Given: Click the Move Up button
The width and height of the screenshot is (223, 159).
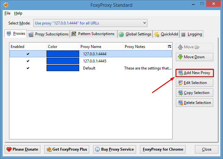Looking at the screenshot, I should [195, 47].
